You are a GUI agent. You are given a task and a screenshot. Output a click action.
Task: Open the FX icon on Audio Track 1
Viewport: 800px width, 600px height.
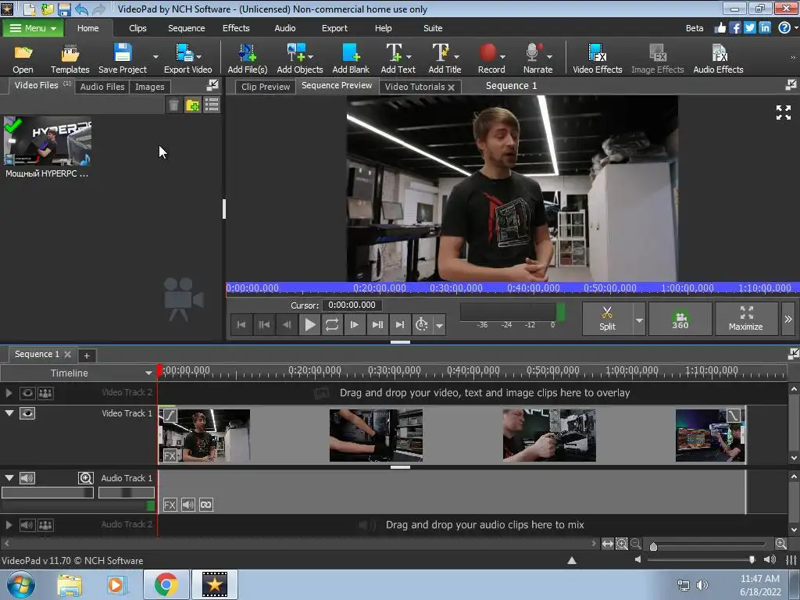point(170,505)
